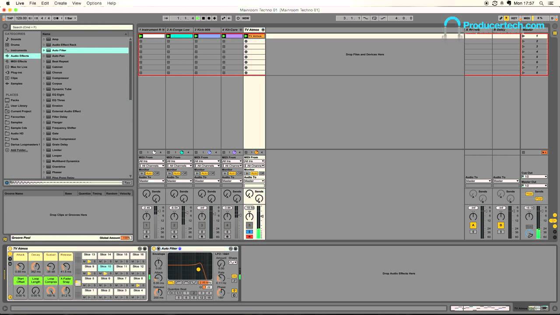
Task: Unsolo TV Atmos track blue S button
Action: tap(249, 231)
